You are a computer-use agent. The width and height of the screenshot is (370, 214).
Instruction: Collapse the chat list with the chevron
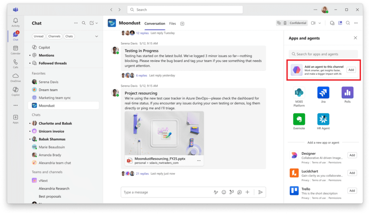tap(96, 36)
